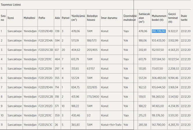193x130 pixels.
Task: Select the Geçici teminat column header
Action: (172, 18)
